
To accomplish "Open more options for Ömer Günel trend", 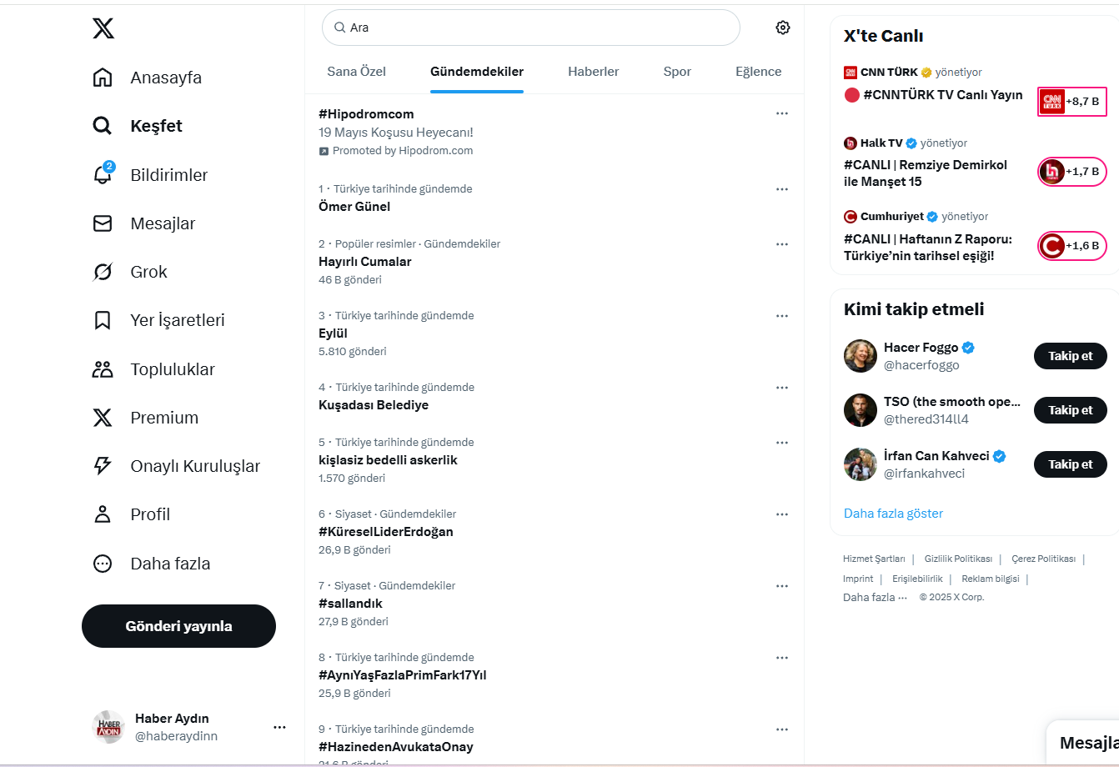I will point(781,189).
